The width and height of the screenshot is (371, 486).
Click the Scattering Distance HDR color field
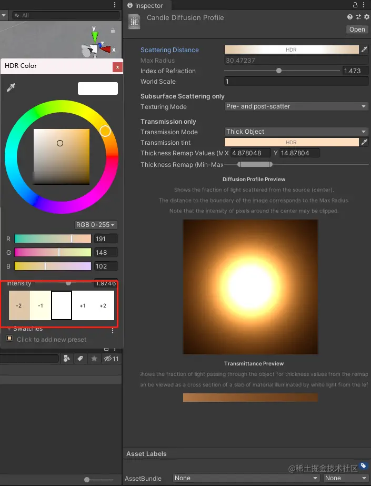292,49
